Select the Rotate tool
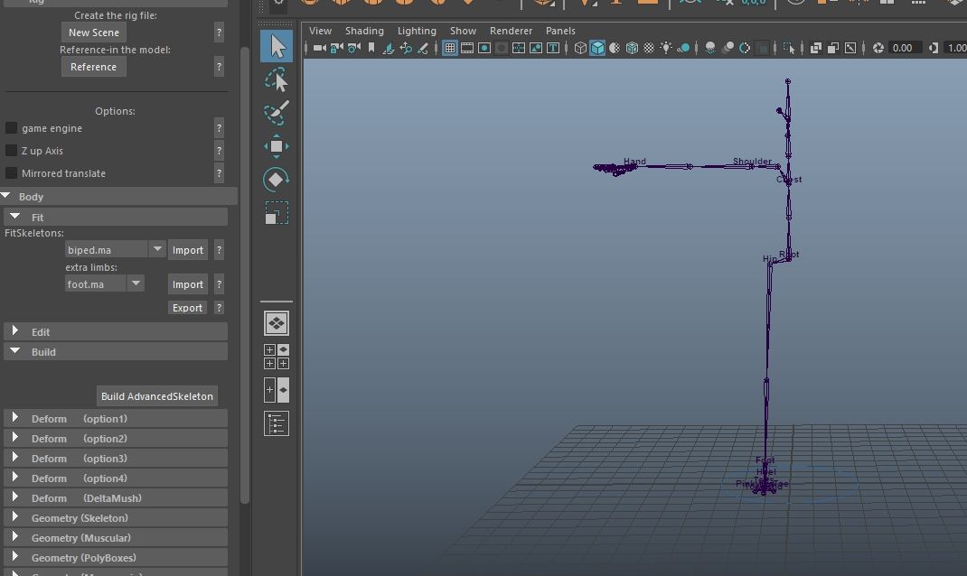967x576 pixels. [x=277, y=180]
